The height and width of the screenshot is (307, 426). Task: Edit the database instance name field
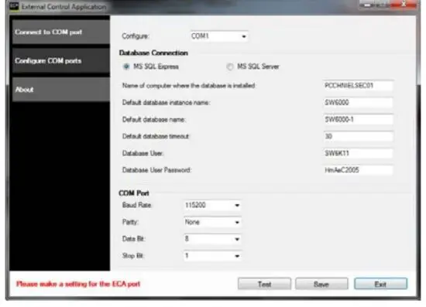point(358,103)
